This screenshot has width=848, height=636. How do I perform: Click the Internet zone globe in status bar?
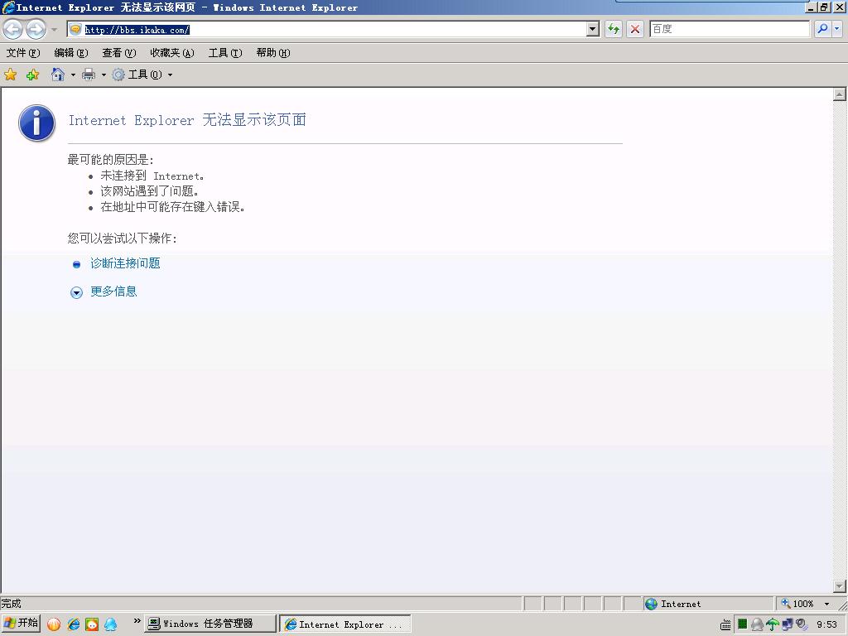651,604
